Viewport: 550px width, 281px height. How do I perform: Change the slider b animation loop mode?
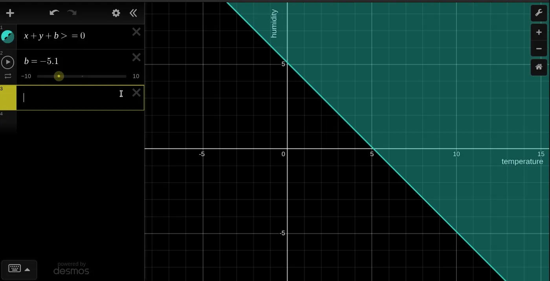pos(8,76)
